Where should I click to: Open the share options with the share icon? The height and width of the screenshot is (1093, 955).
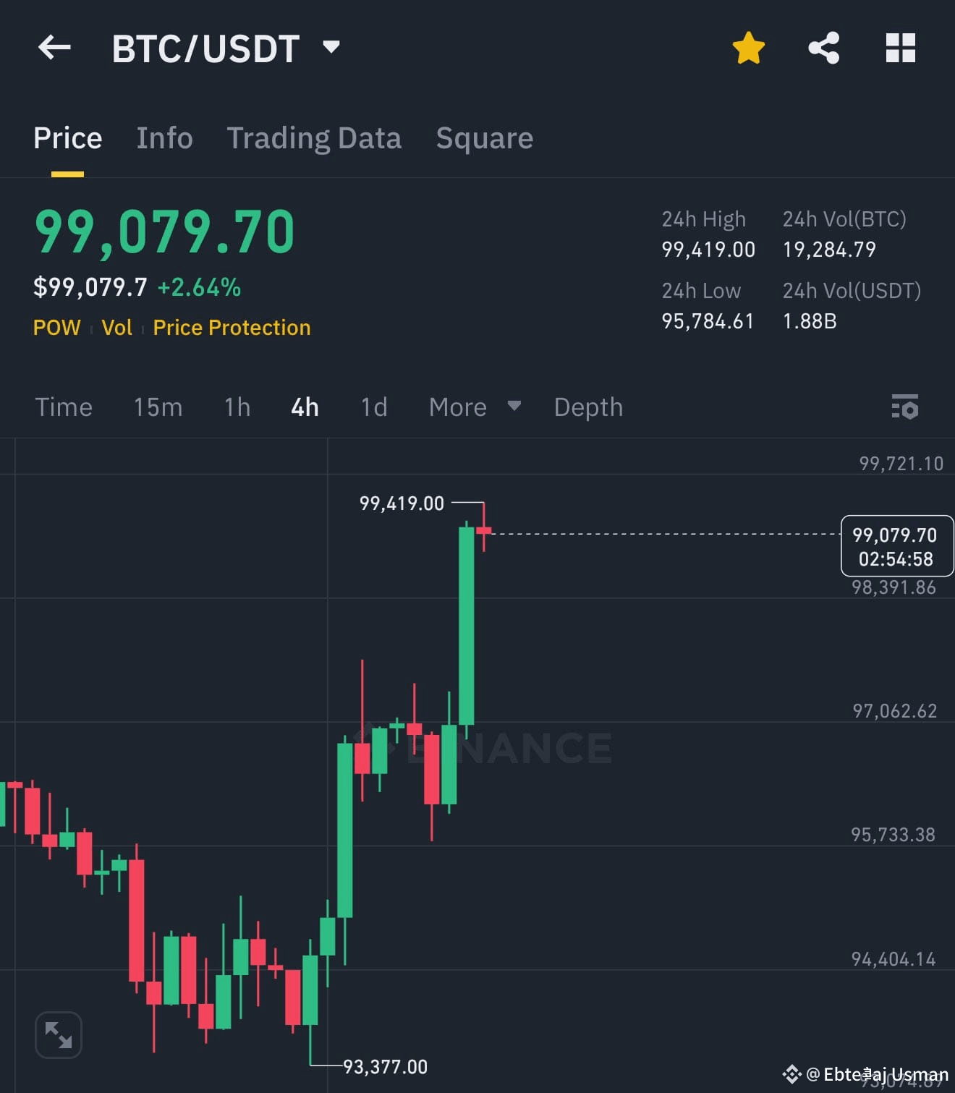[824, 48]
